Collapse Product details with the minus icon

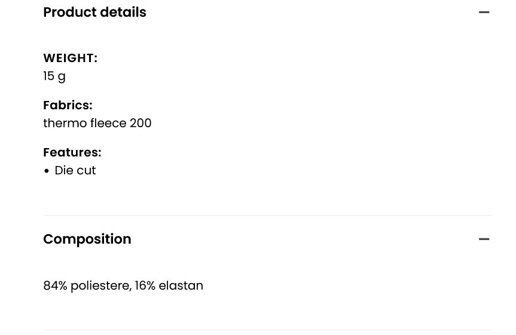click(x=484, y=13)
